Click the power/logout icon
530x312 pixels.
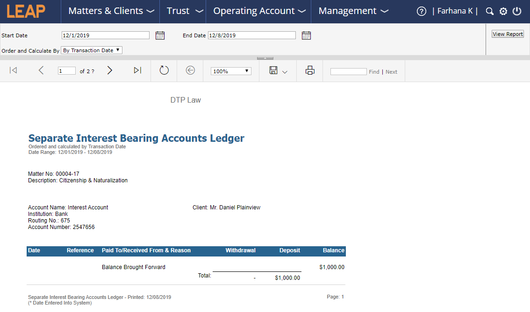click(x=517, y=11)
